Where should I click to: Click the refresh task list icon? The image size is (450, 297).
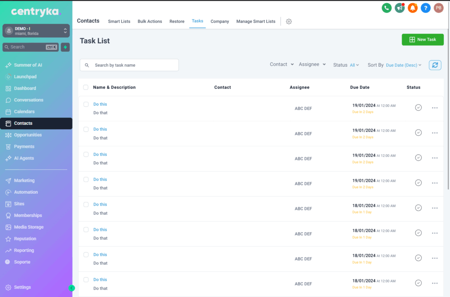click(435, 65)
